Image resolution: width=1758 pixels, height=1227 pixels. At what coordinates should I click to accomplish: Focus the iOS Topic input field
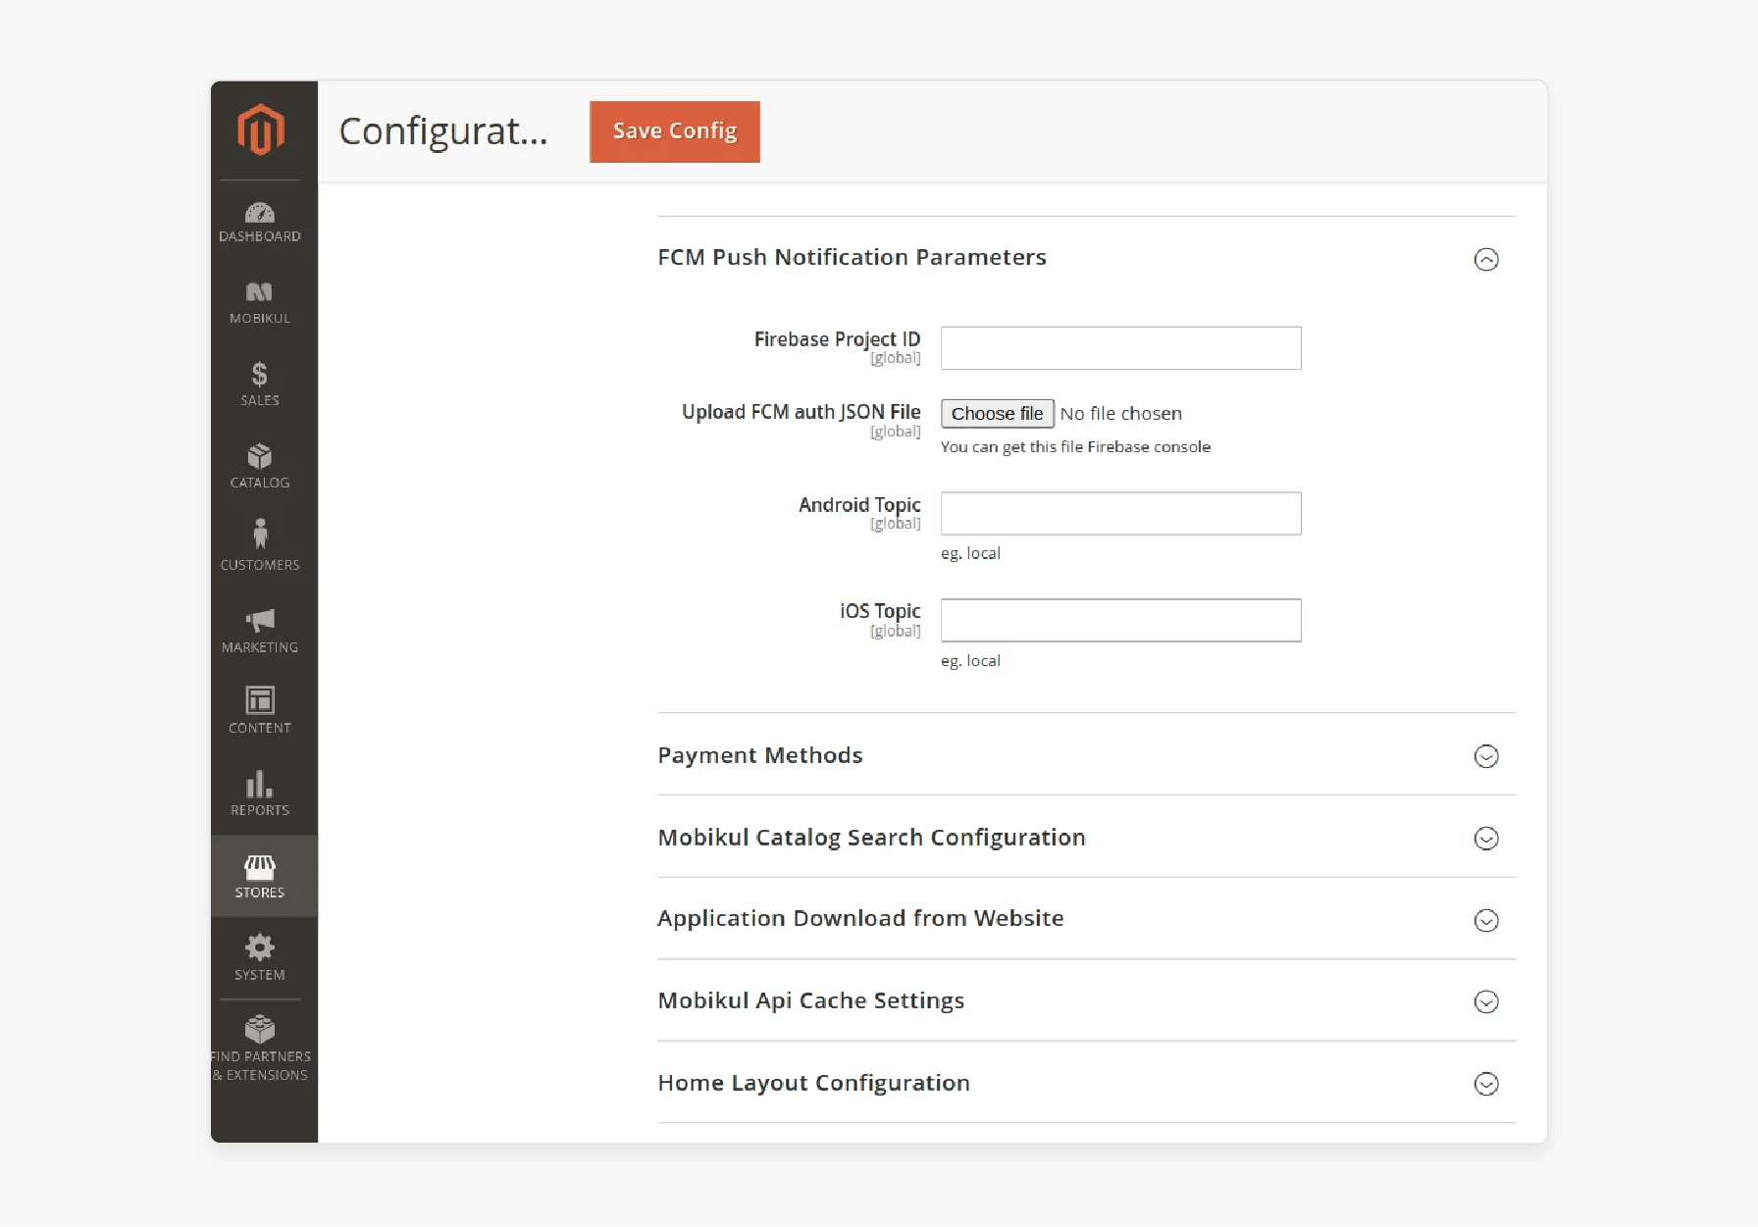[x=1121, y=620]
